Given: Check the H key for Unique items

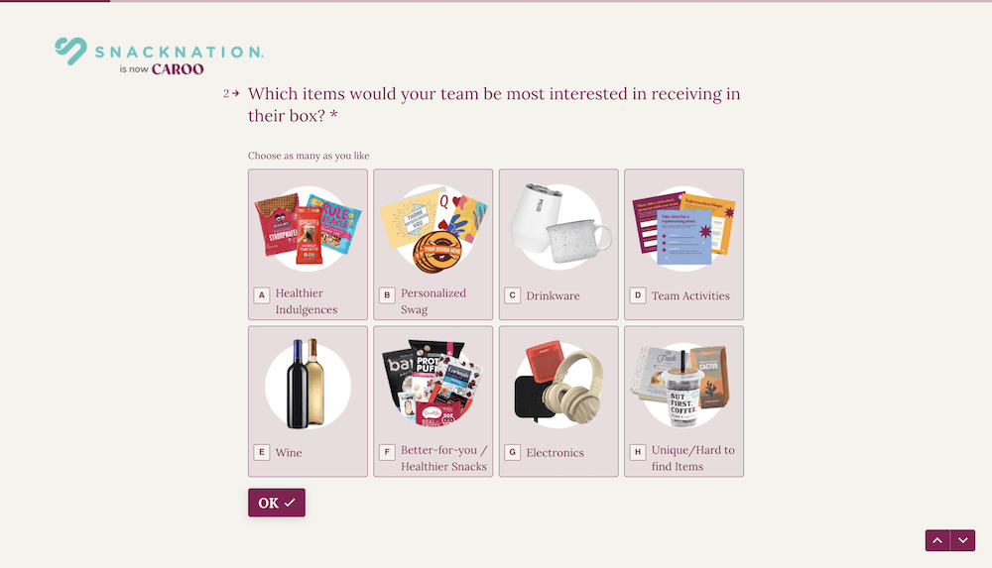Looking at the screenshot, I should coord(638,452).
